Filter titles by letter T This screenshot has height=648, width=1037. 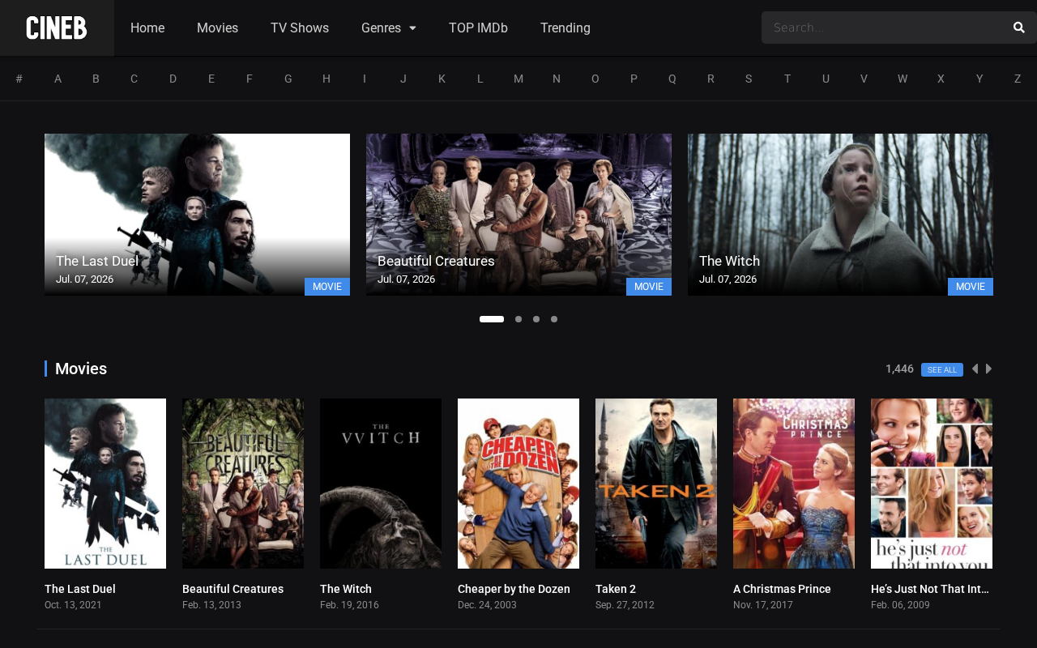pos(787,79)
